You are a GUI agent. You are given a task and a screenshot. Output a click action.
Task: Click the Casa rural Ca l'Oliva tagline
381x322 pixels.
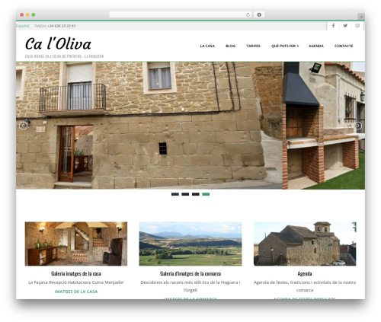[64, 56]
